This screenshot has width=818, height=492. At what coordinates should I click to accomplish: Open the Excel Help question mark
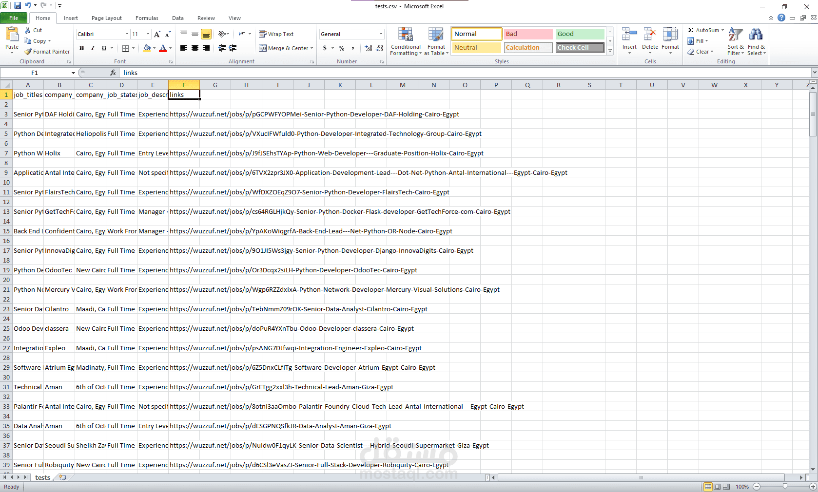pos(781,18)
